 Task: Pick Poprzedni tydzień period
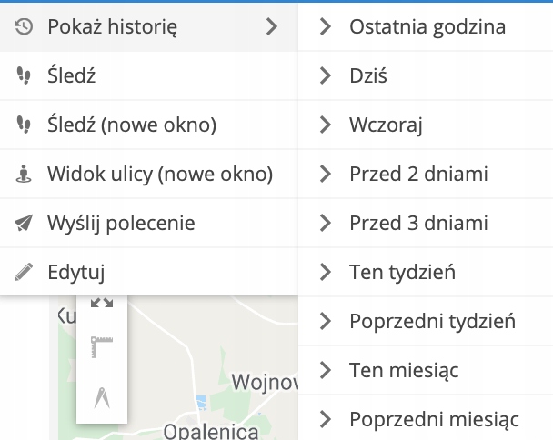[426, 321]
